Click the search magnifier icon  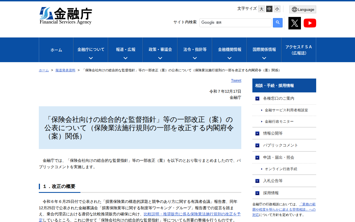(278, 22)
